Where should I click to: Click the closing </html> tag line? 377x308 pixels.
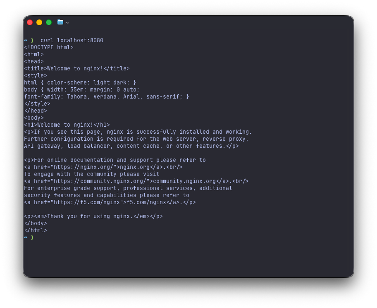point(36,231)
